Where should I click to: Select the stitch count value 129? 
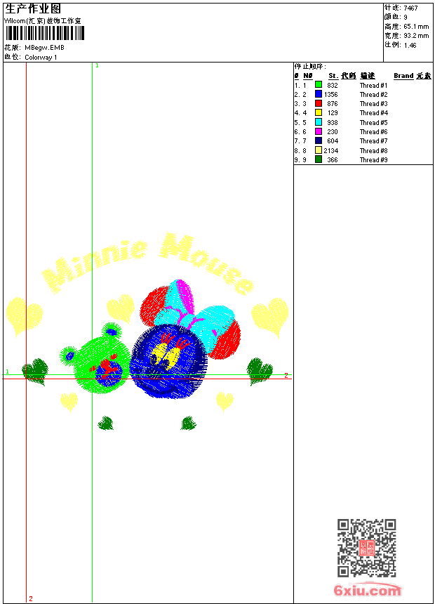(333, 113)
